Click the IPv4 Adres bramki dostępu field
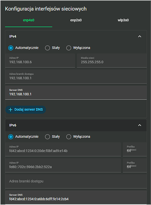 [x=76, y=77]
